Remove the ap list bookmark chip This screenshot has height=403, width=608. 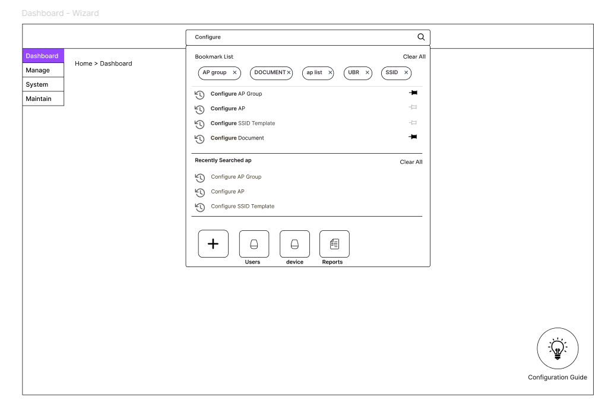(330, 72)
